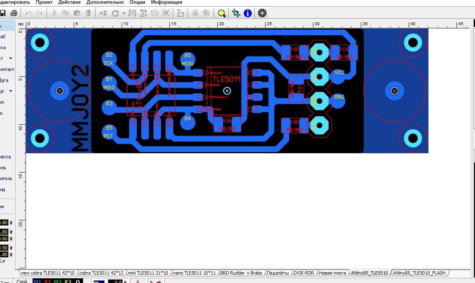Click the Cut scissors icon

54,13
